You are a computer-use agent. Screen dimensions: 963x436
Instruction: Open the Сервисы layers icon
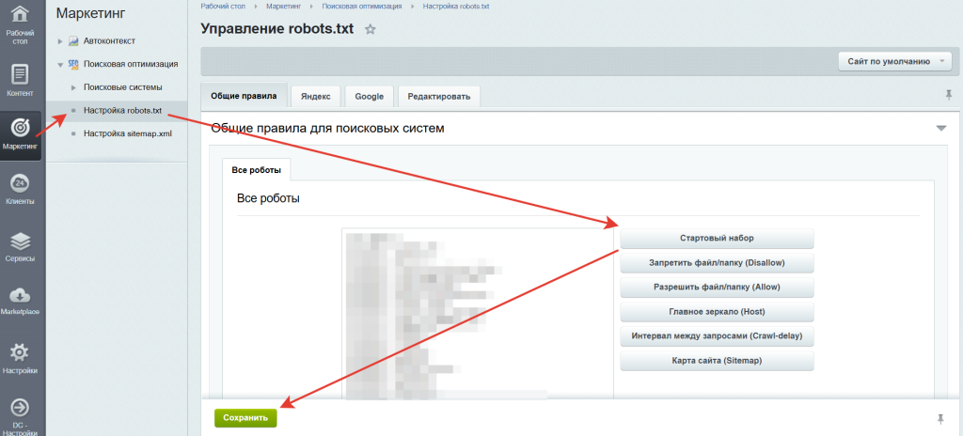coord(21,242)
